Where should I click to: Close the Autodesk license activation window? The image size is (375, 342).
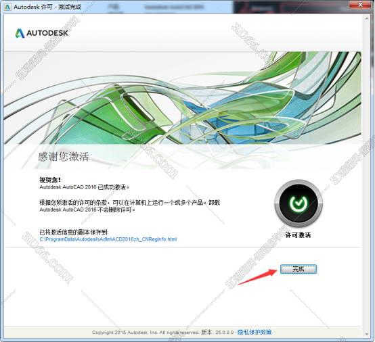tap(360, 5)
